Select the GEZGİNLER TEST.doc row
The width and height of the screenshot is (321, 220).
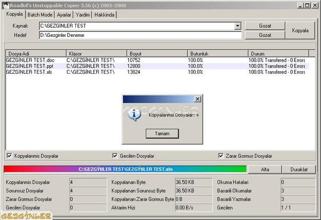coord(157,60)
